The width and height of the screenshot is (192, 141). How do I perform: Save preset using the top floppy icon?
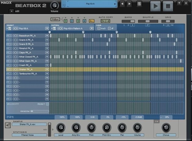click(139, 4)
